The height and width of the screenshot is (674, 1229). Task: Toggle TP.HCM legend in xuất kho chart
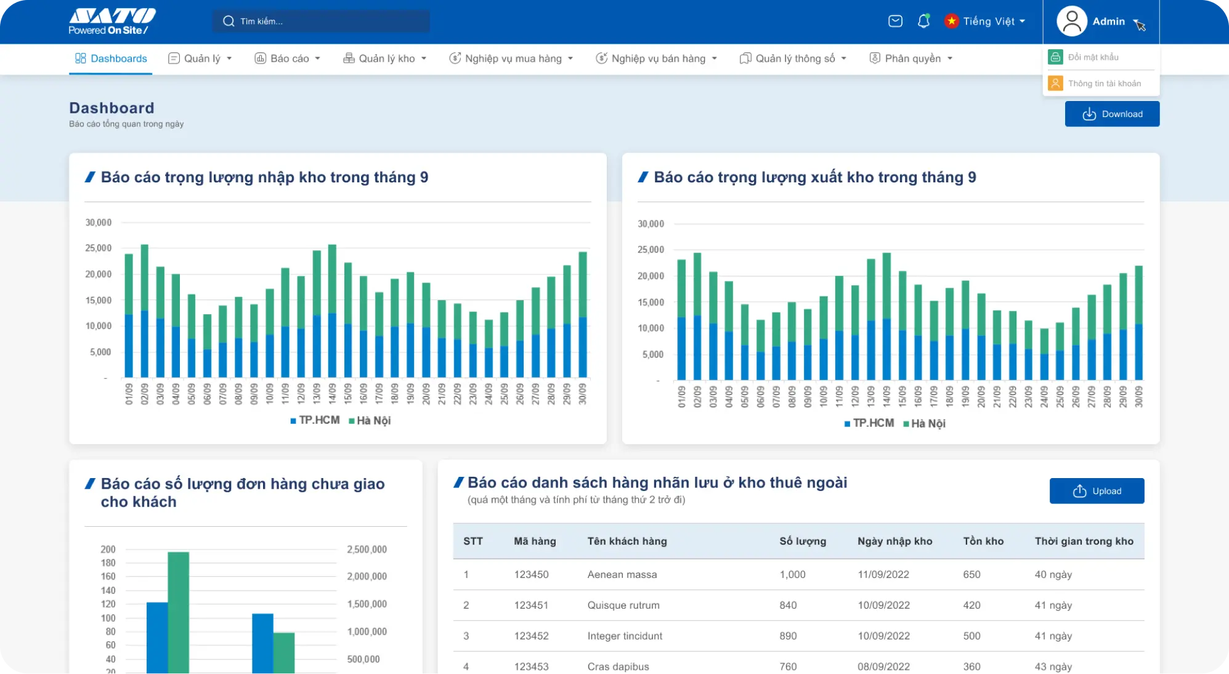point(869,423)
